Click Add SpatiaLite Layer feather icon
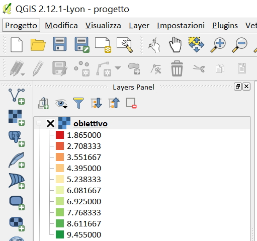 coord(17,160)
